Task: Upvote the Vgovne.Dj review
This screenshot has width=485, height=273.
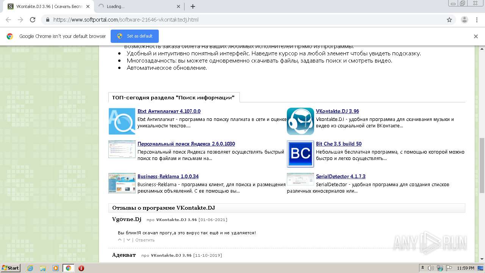Action: pyautogui.click(x=120, y=240)
